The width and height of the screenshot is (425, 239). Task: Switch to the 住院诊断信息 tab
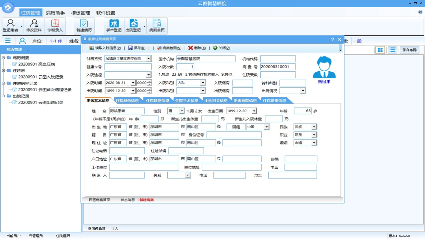pyautogui.click(x=157, y=101)
